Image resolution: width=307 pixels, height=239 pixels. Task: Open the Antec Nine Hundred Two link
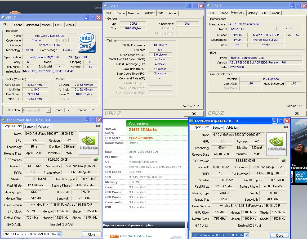click(x=135, y=236)
